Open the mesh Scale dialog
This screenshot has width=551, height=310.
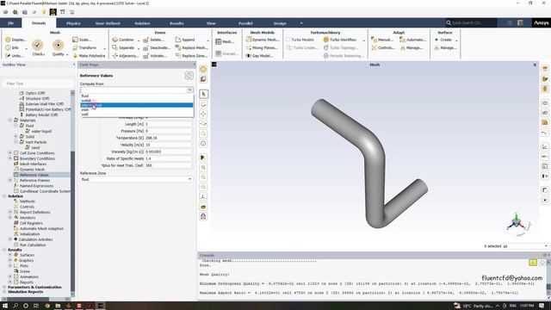click(82, 40)
